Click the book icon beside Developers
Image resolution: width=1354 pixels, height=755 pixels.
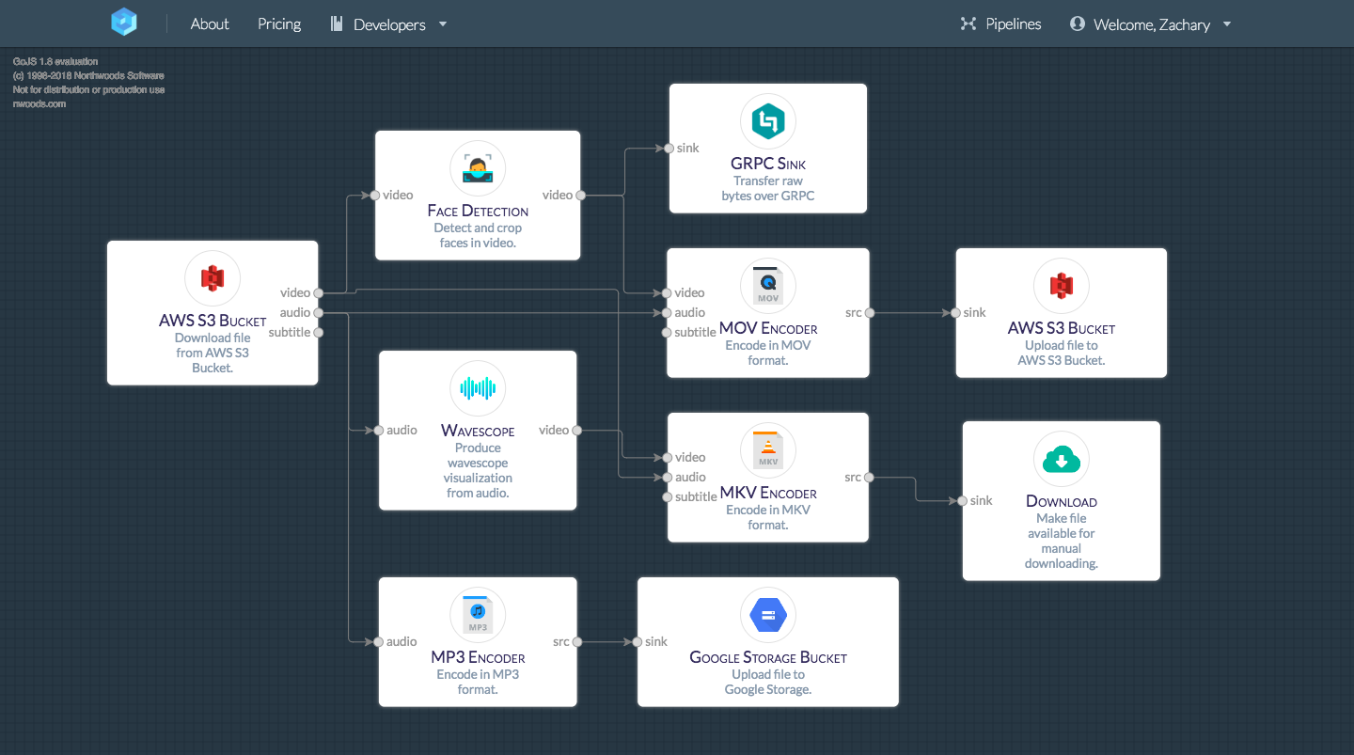337,24
